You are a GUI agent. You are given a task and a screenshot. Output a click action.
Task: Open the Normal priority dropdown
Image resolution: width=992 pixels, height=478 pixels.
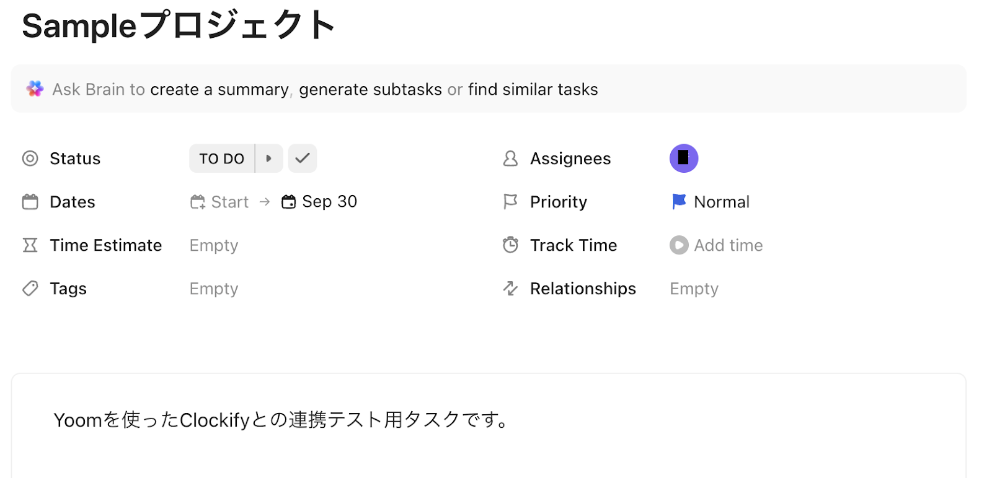coord(722,202)
